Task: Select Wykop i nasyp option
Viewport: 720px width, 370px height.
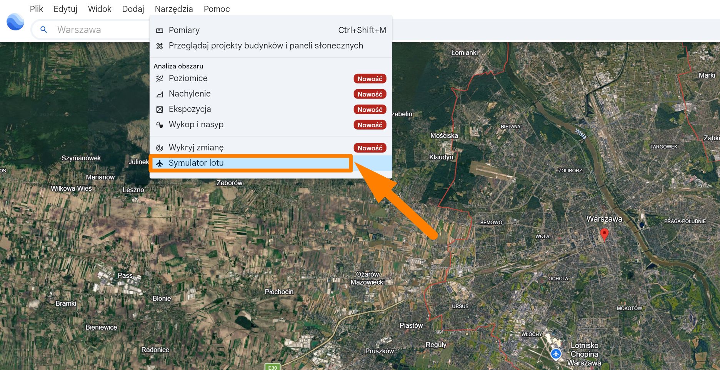Action: (271, 125)
